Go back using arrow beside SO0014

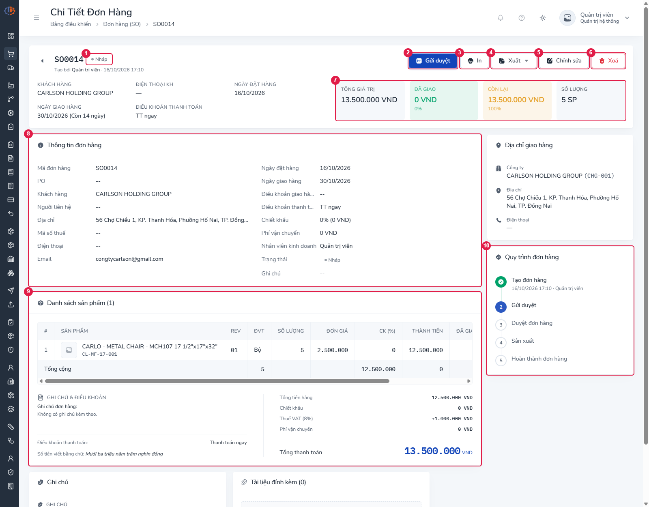click(x=42, y=61)
